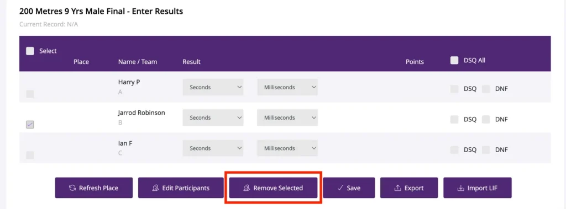The height and width of the screenshot is (209, 566).
Task: Open Milliseconds dropdown for Ian F
Action: (287, 148)
